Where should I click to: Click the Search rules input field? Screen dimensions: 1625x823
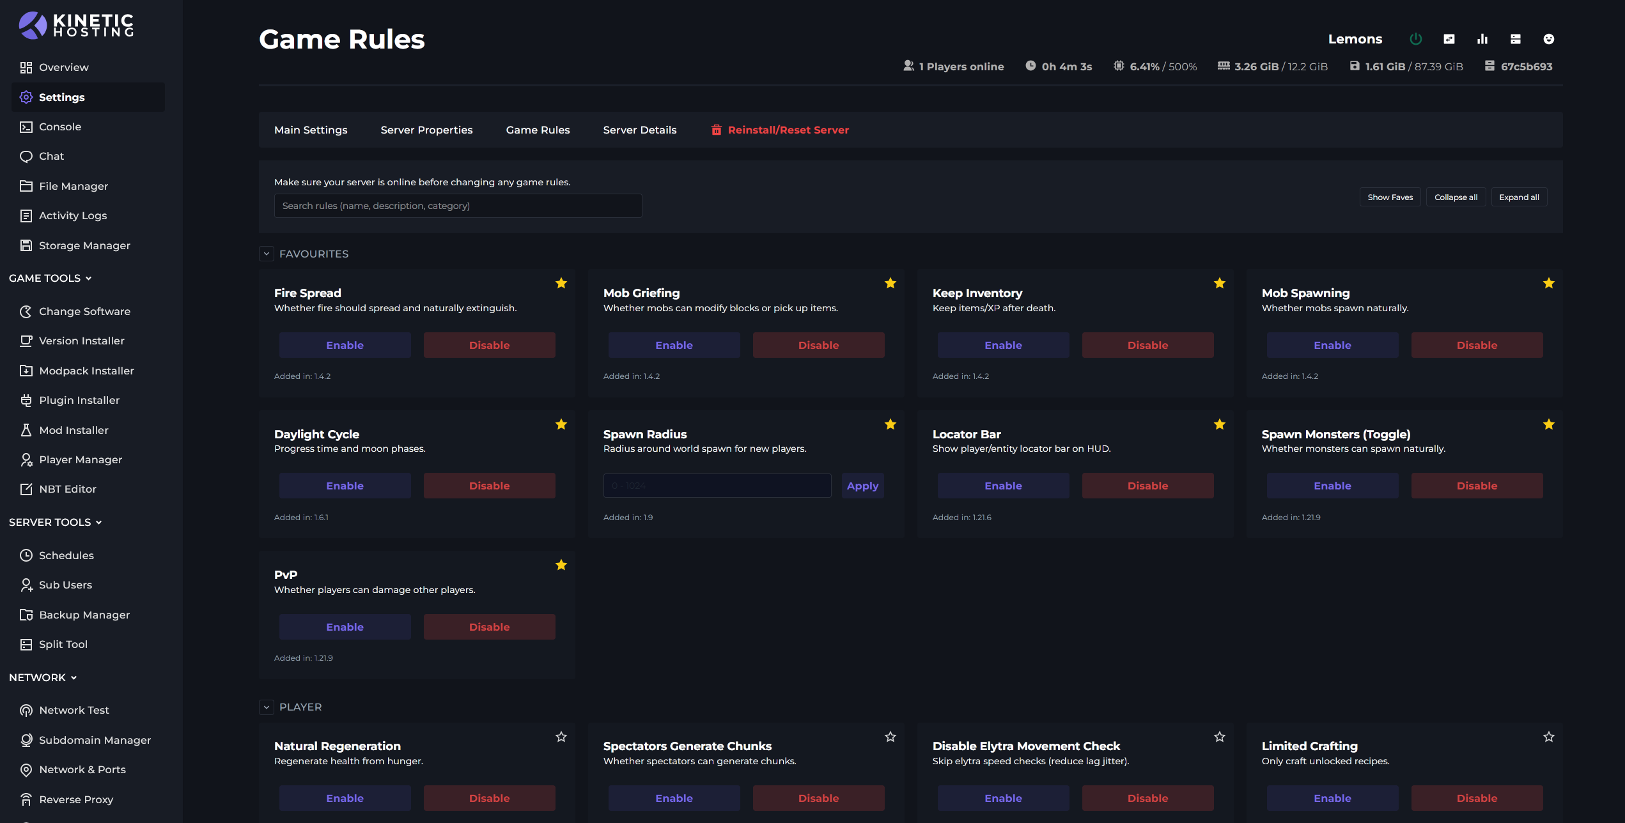coord(458,206)
